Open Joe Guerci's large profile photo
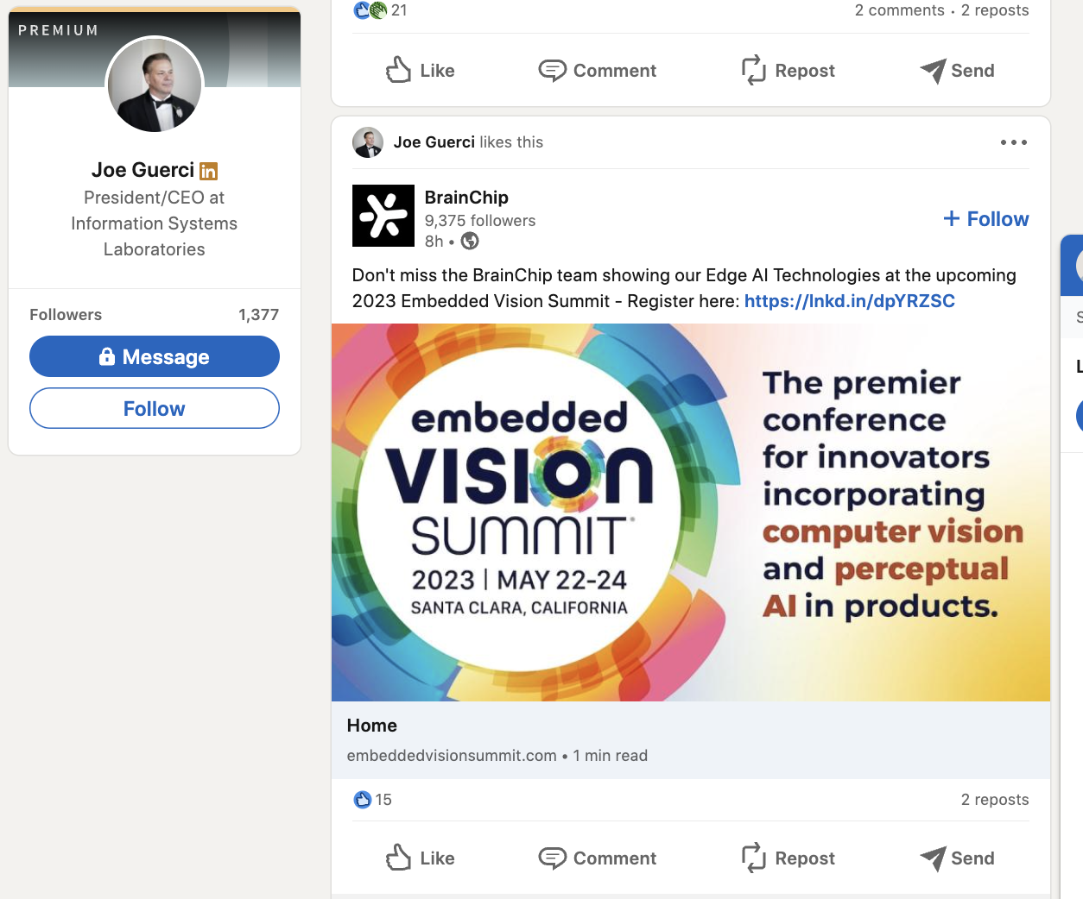 [155, 85]
